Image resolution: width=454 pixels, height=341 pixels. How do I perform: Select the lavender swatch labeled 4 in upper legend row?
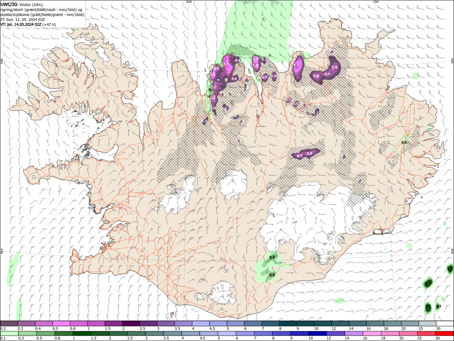(201, 324)
